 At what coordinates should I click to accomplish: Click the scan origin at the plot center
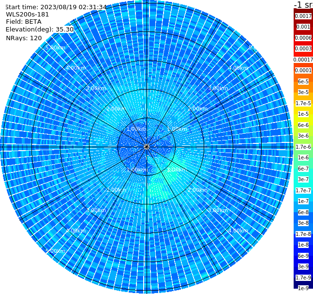pyautogui.click(x=147, y=147)
